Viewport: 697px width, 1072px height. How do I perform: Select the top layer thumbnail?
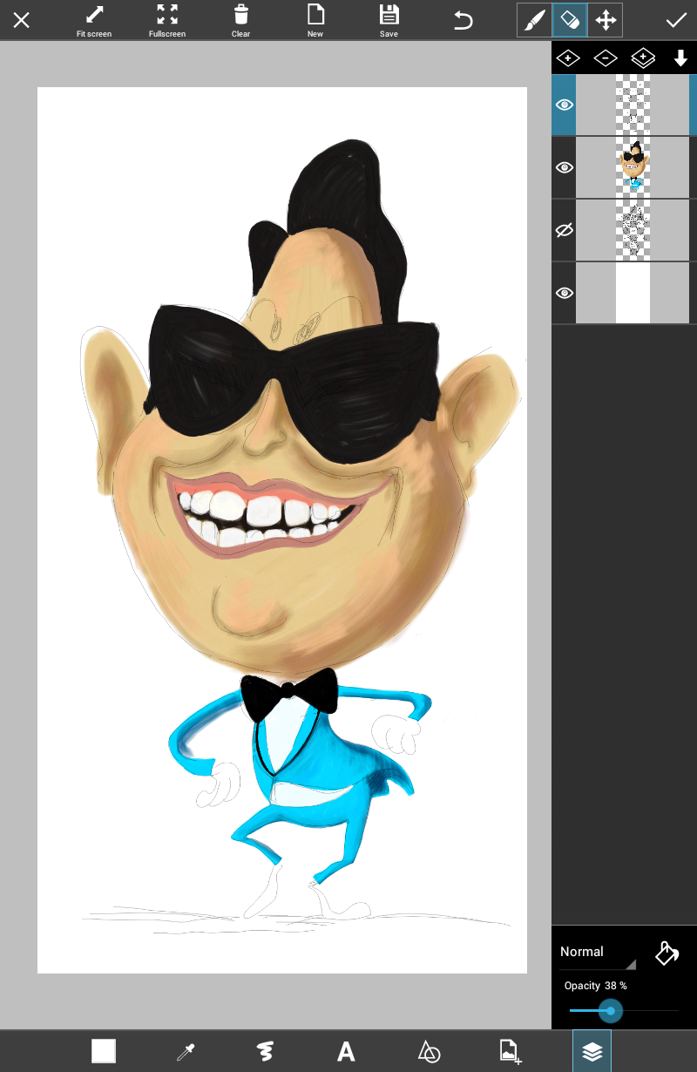click(633, 105)
